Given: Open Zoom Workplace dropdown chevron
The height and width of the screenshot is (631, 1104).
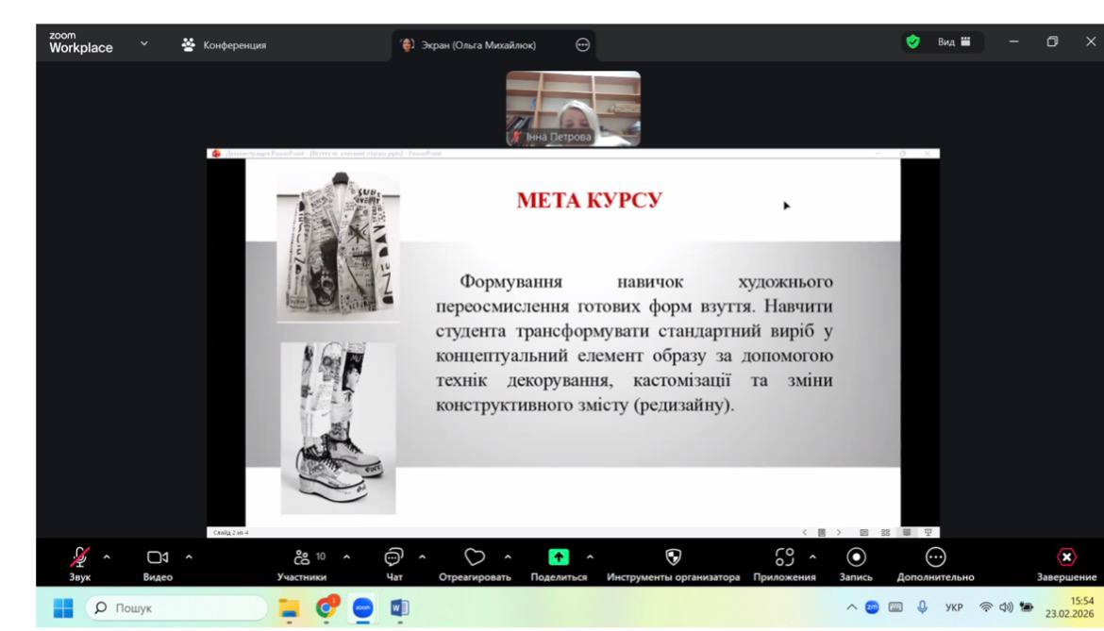Looking at the screenshot, I should tap(144, 43).
